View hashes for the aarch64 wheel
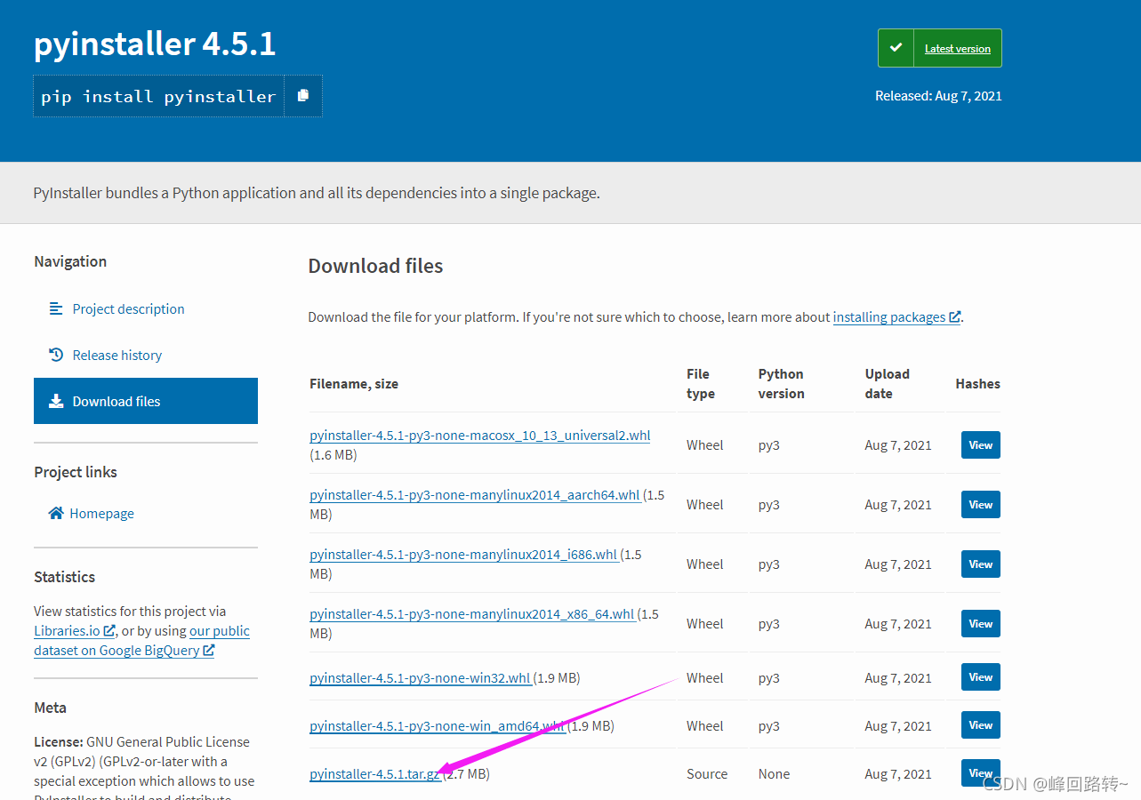Image resolution: width=1141 pixels, height=800 pixels. click(980, 505)
